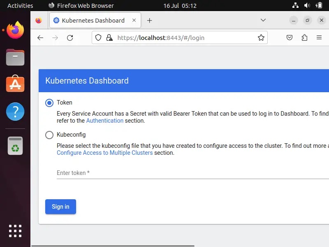Click the lock icon for site information
Image resolution: width=329 pixels, height=247 pixels.
pyautogui.click(x=109, y=38)
